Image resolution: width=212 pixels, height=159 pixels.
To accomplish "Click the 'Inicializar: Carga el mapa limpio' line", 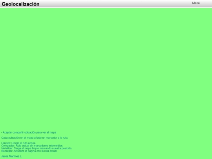I will (x=37, y=148).
